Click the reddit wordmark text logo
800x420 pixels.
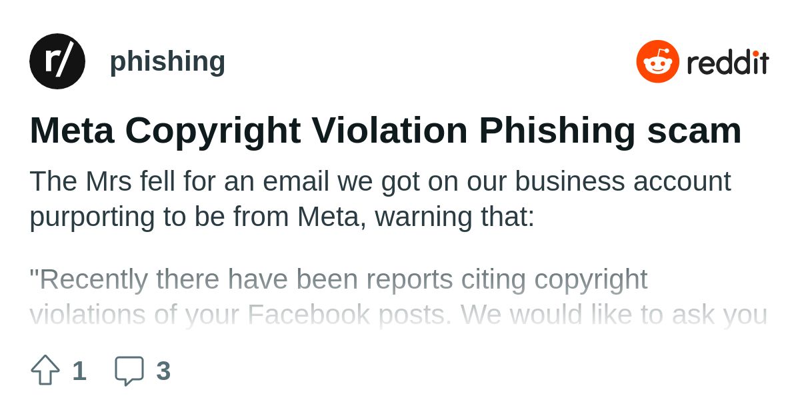tap(728, 62)
